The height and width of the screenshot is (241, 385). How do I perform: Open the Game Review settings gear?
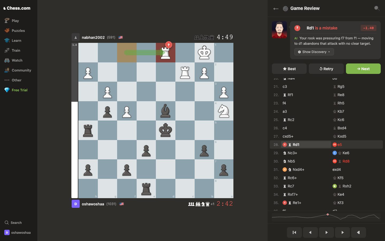click(285, 8)
